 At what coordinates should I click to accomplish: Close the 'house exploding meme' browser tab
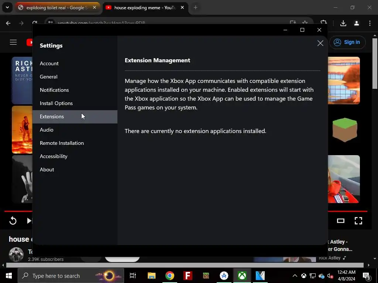[x=182, y=7]
